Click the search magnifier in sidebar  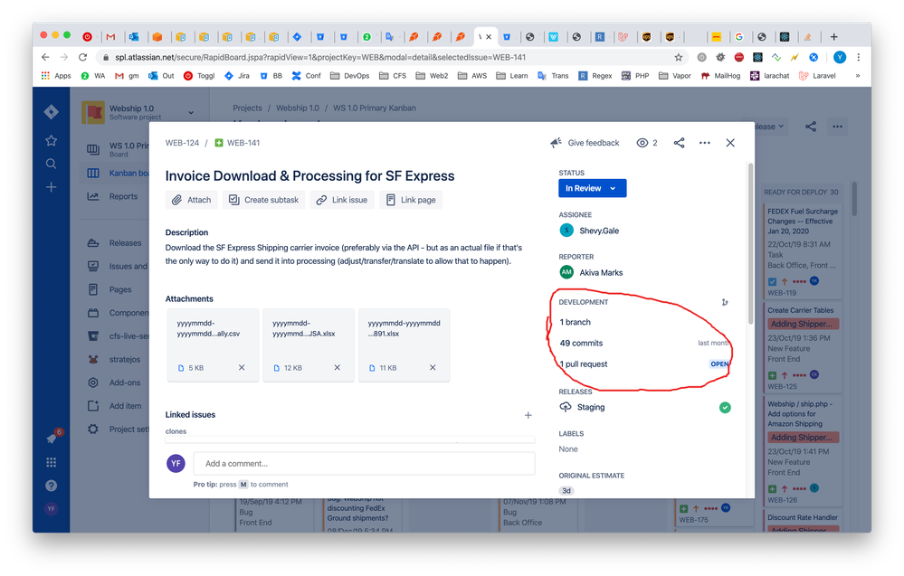52,165
